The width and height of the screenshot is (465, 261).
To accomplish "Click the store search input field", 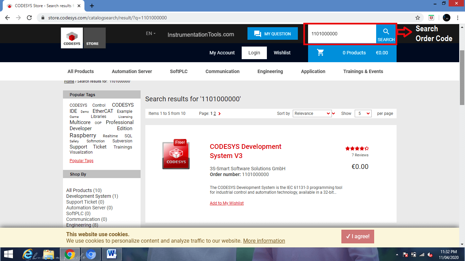I will [342, 34].
